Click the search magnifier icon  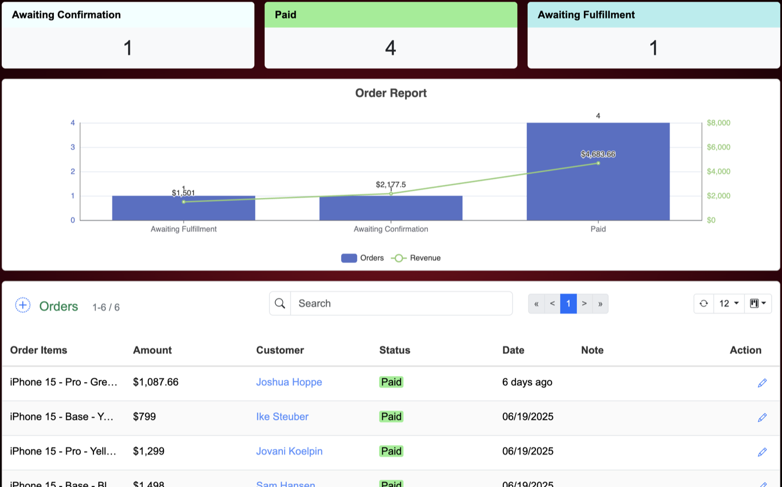[x=280, y=303]
